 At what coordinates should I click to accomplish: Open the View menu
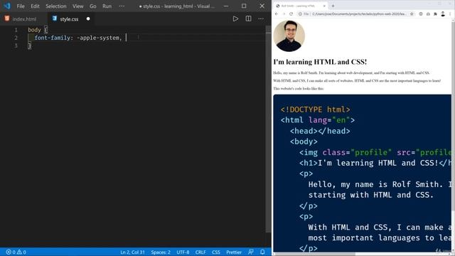pyautogui.click(x=77, y=6)
